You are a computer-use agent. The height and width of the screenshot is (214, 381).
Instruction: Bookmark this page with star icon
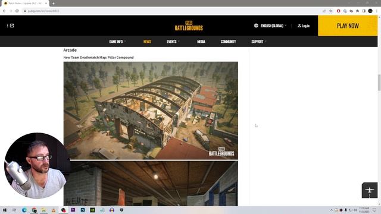click(330, 11)
